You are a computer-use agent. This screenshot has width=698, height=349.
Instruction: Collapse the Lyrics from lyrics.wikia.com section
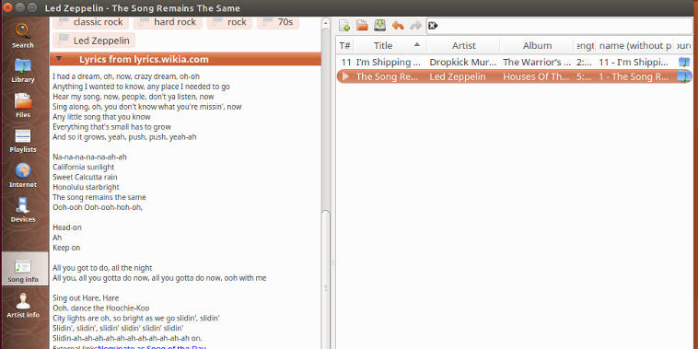point(59,59)
